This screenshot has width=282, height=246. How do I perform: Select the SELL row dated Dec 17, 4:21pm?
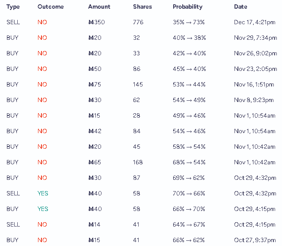click(x=141, y=22)
